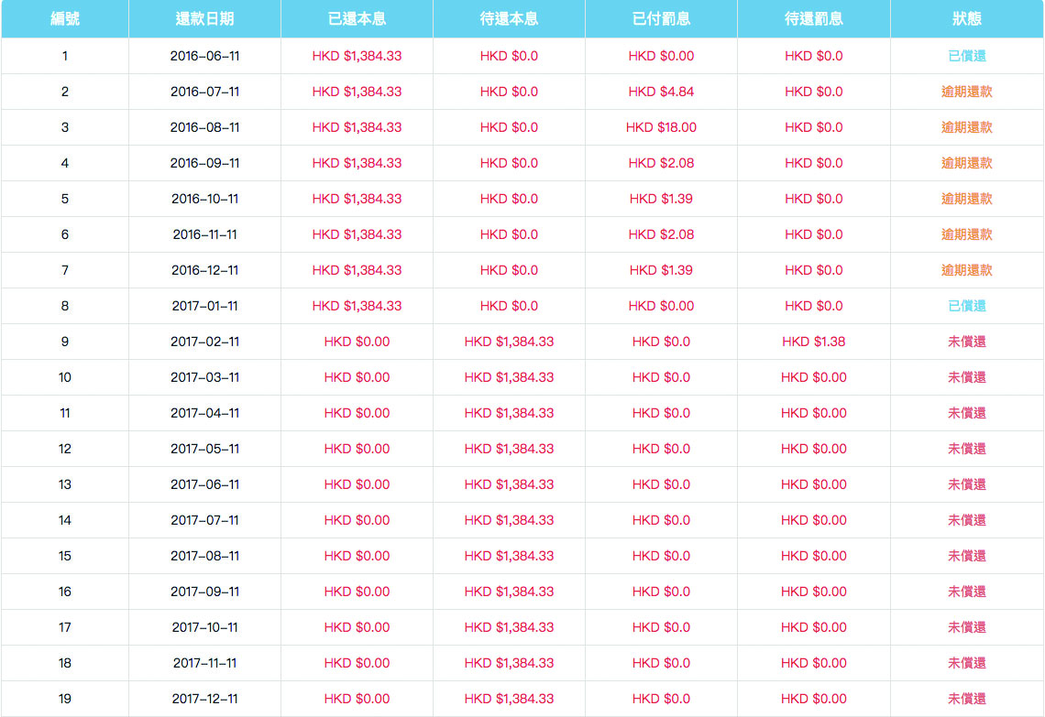Click the 編號 column header
Image resolution: width=1045 pixels, height=717 pixels.
[x=64, y=19]
